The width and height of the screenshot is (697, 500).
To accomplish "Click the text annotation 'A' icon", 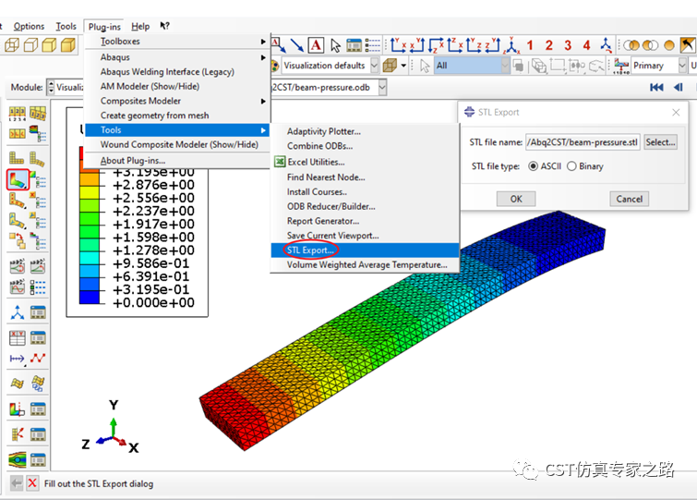I will coord(316,45).
